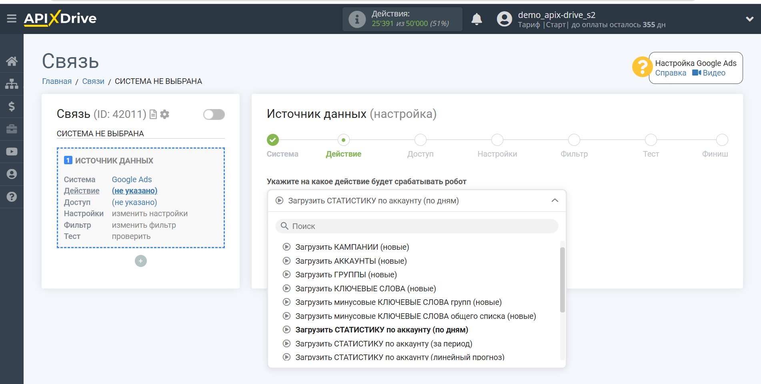Click the Поиск search field
Image resolution: width=761 pixels, height=384 pixels.
(417, 226)
